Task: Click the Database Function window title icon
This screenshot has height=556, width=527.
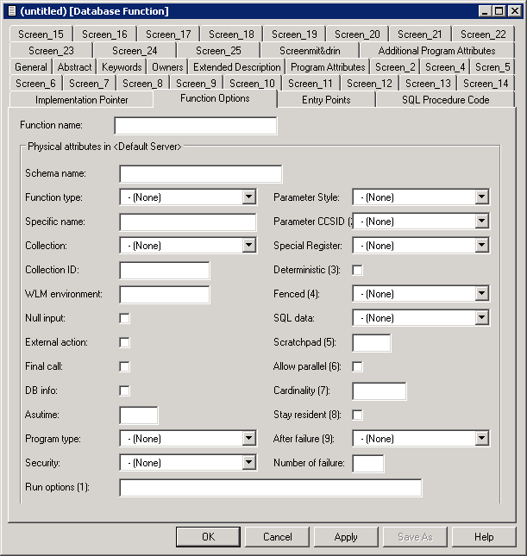Action: click(x=9, y=10)
